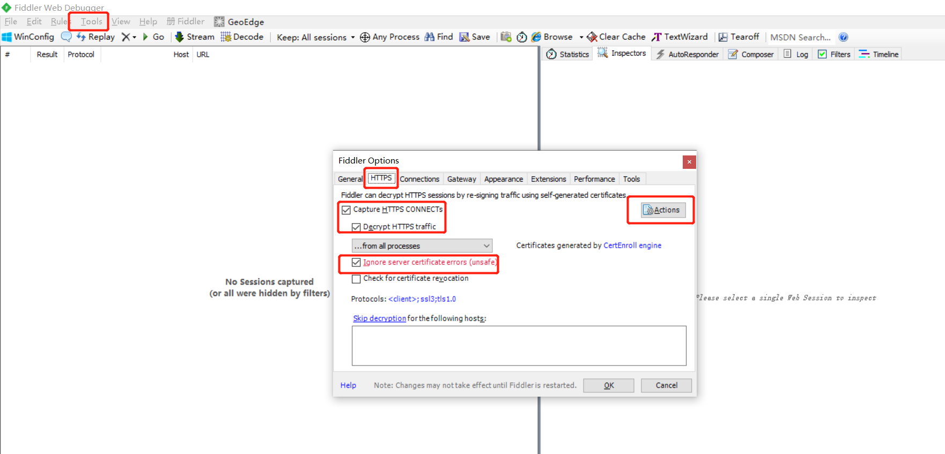Expand the Remove X dropdown arrow
Viewport: 945px width, 454px height.
tap(134, 37)
